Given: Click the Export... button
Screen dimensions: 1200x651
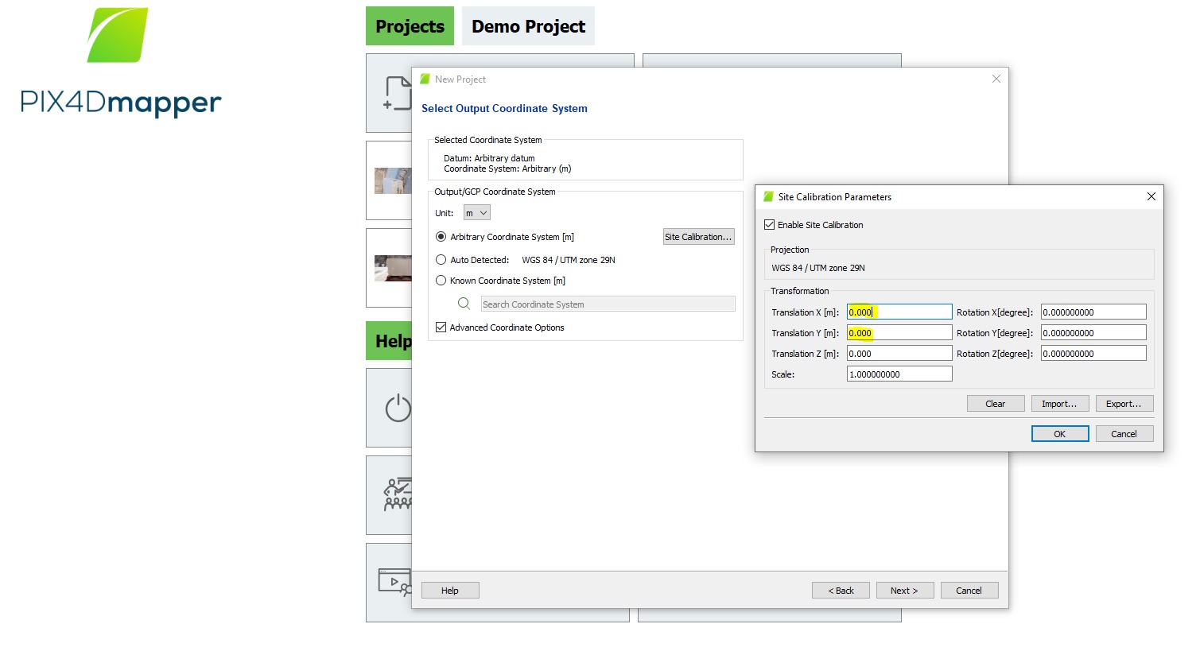Looking at the screenshot, I should tap(1124, 404).
